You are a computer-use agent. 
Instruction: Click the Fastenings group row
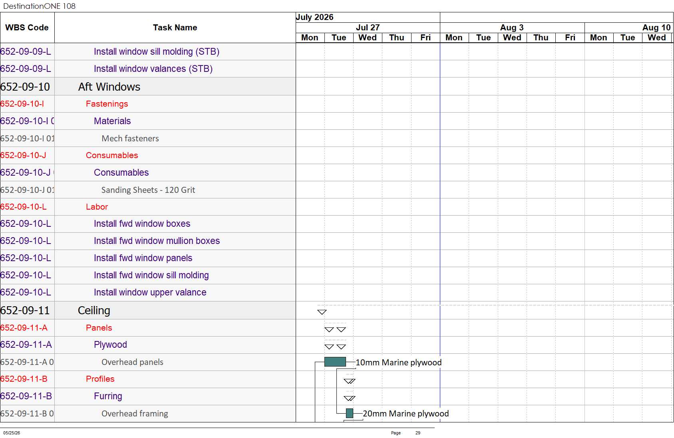pos(148,104)
